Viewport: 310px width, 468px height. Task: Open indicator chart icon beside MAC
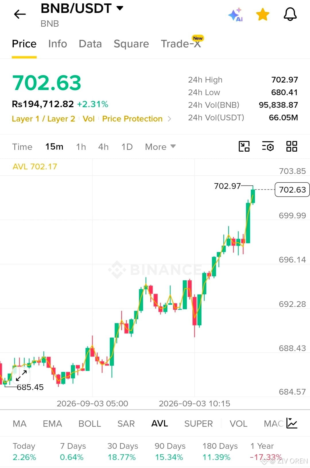[292, 423]
